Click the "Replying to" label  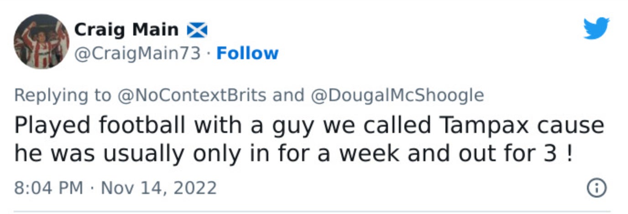pos(63,95)
